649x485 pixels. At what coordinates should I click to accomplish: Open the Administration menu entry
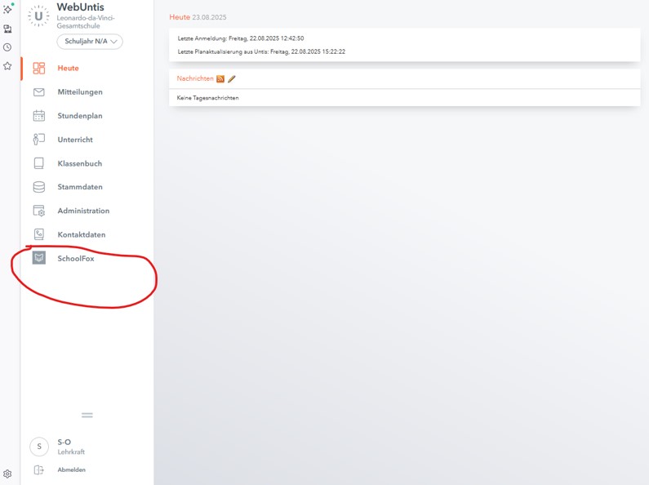pos(82,211)
